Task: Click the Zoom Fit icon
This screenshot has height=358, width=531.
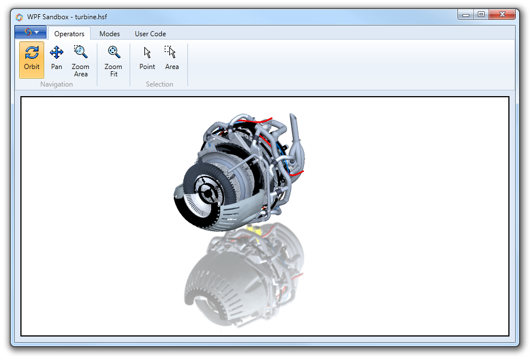Action: coord(113,60)
